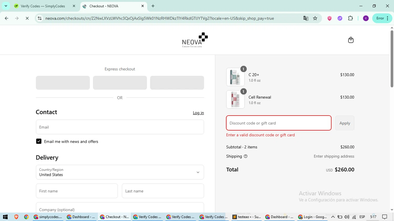The height and width of the screenshot is (221, 394).
Task: Click the First name field
Action: 77,191
